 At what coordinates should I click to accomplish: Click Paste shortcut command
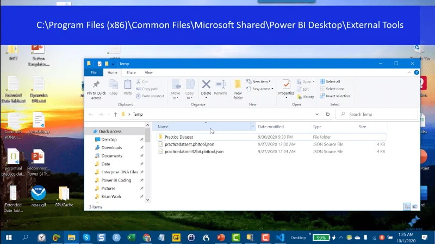151,96
